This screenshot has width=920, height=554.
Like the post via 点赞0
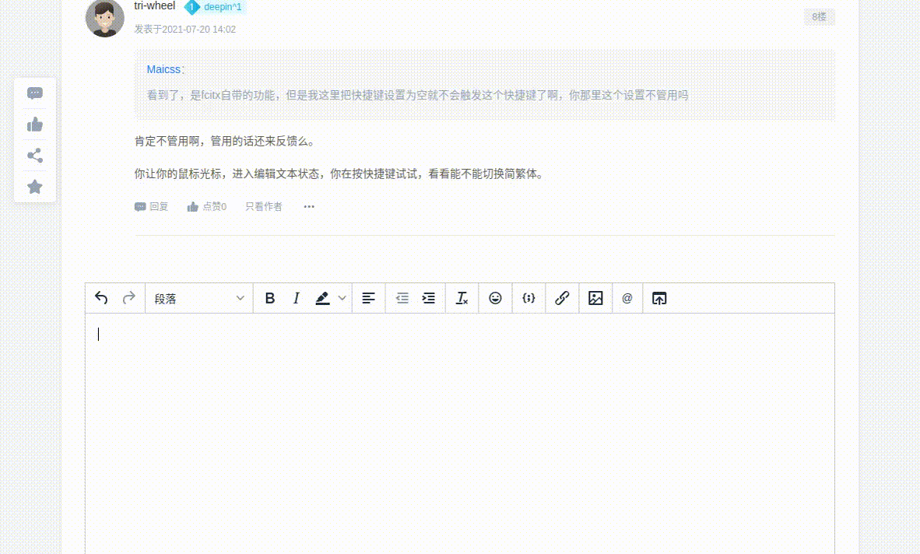pos(207,207)
